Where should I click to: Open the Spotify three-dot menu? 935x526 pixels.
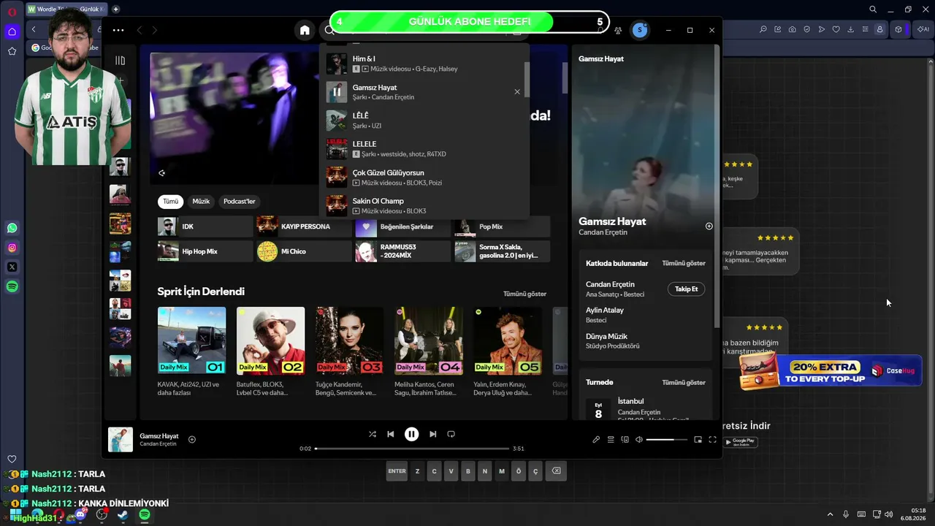(118, 30)
